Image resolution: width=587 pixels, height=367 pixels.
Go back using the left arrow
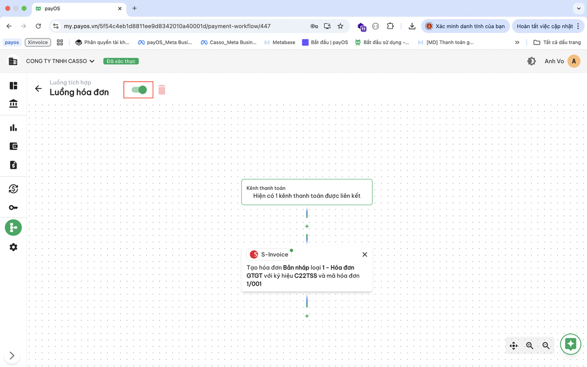(x=39, y=89)
